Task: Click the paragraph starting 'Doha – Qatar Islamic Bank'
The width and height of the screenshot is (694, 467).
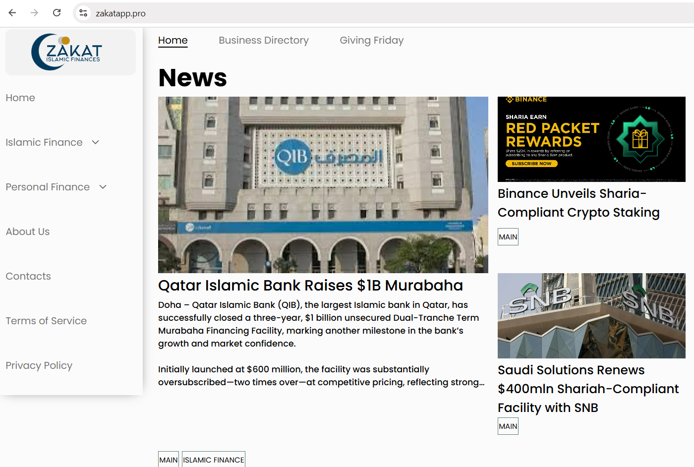Action: click(x=319, y=324)
